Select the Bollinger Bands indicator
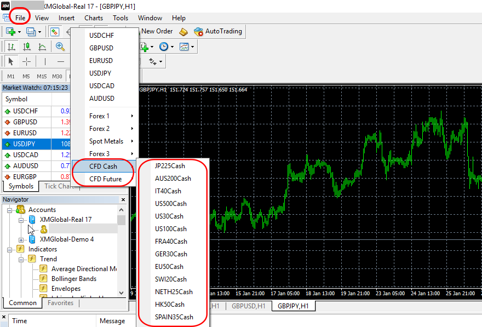This screenshot has width=482, height=327. [x=74, y=279]
